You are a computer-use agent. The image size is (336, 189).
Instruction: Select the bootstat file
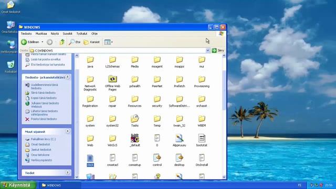[202, 140]
